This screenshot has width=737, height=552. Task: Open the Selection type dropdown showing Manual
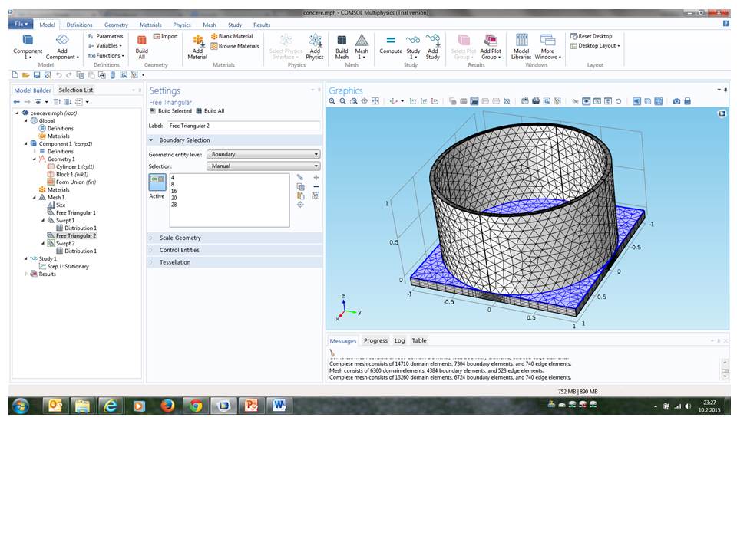[x=263, y=166]
